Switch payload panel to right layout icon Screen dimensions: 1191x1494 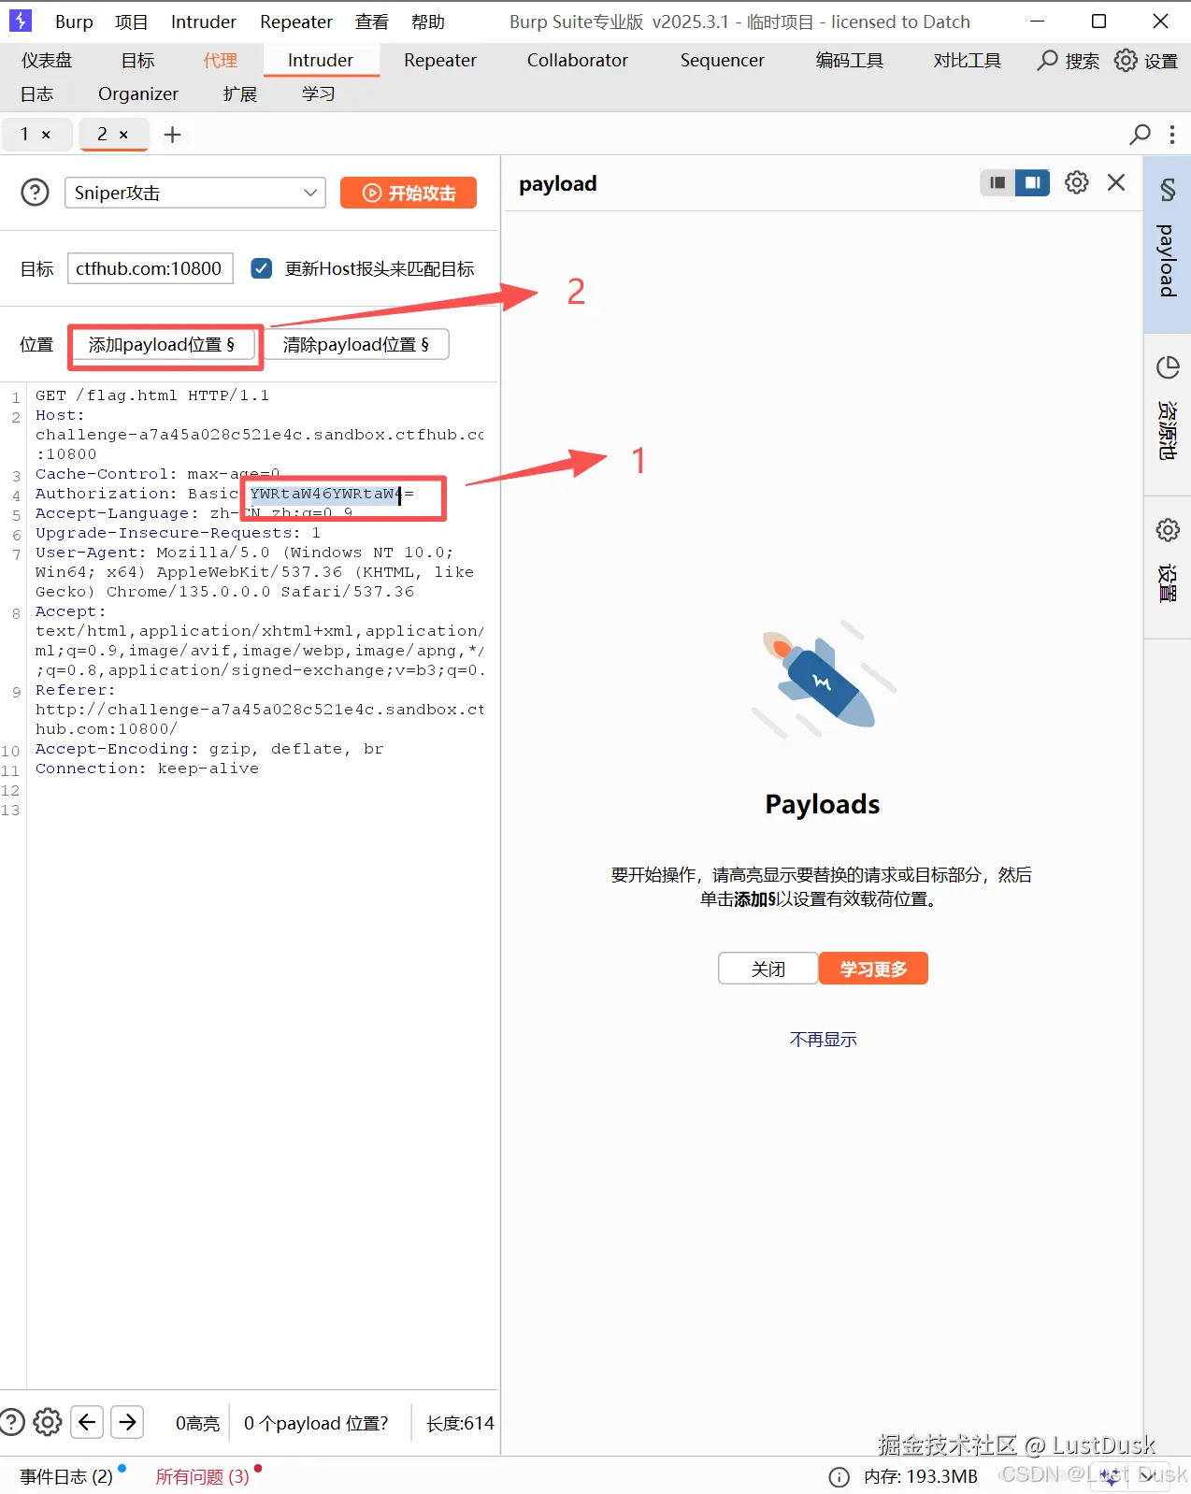coord(1032,182)
